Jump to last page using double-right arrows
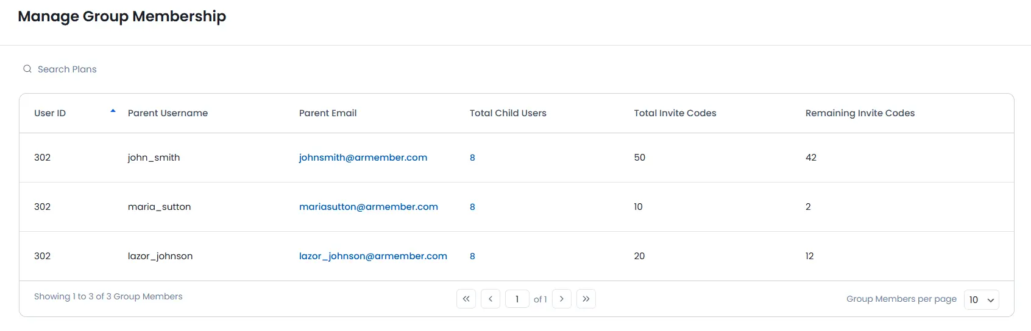This screenshot has width=1031, height=331. point(586,299)
